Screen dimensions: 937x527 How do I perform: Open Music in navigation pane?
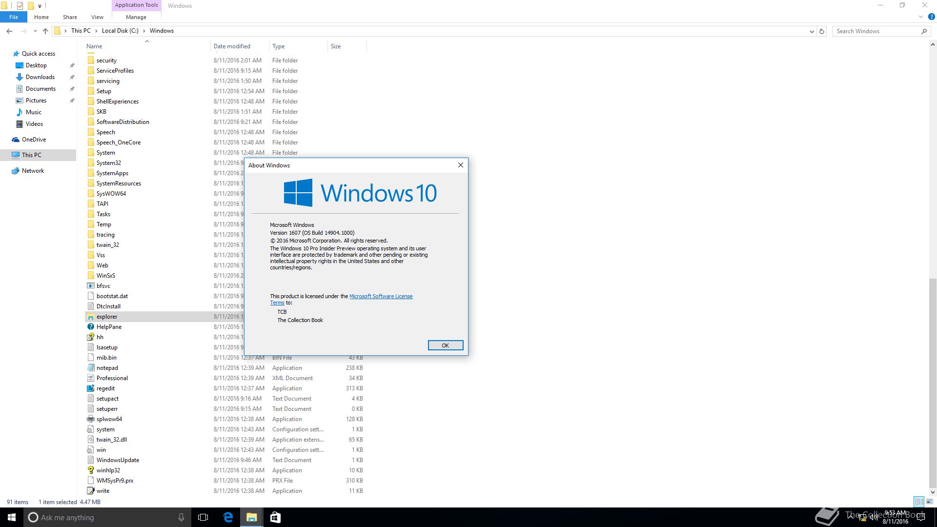click(x=33, y=112)
